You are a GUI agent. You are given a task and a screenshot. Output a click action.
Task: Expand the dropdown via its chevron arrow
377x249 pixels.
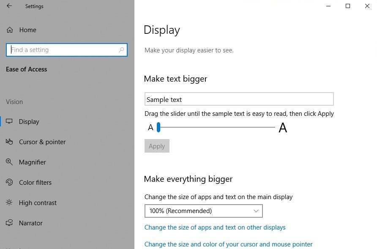(256, 211)
